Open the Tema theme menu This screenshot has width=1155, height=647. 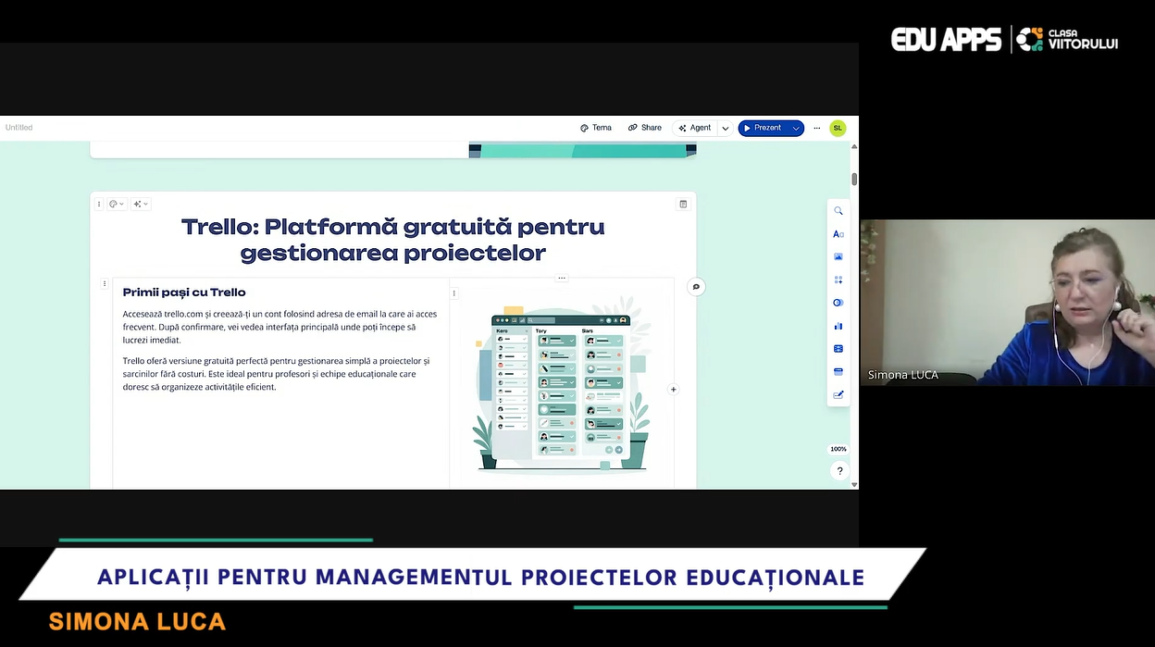(596, 128)
